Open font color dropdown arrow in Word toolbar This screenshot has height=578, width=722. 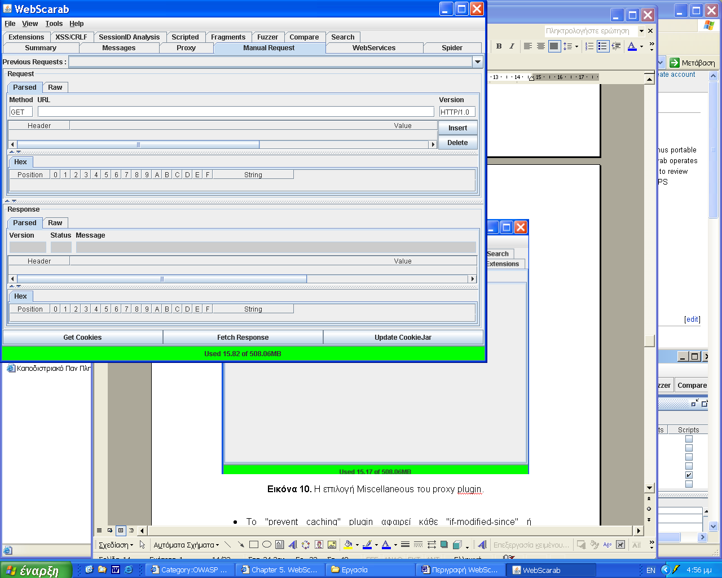(641, 47)
